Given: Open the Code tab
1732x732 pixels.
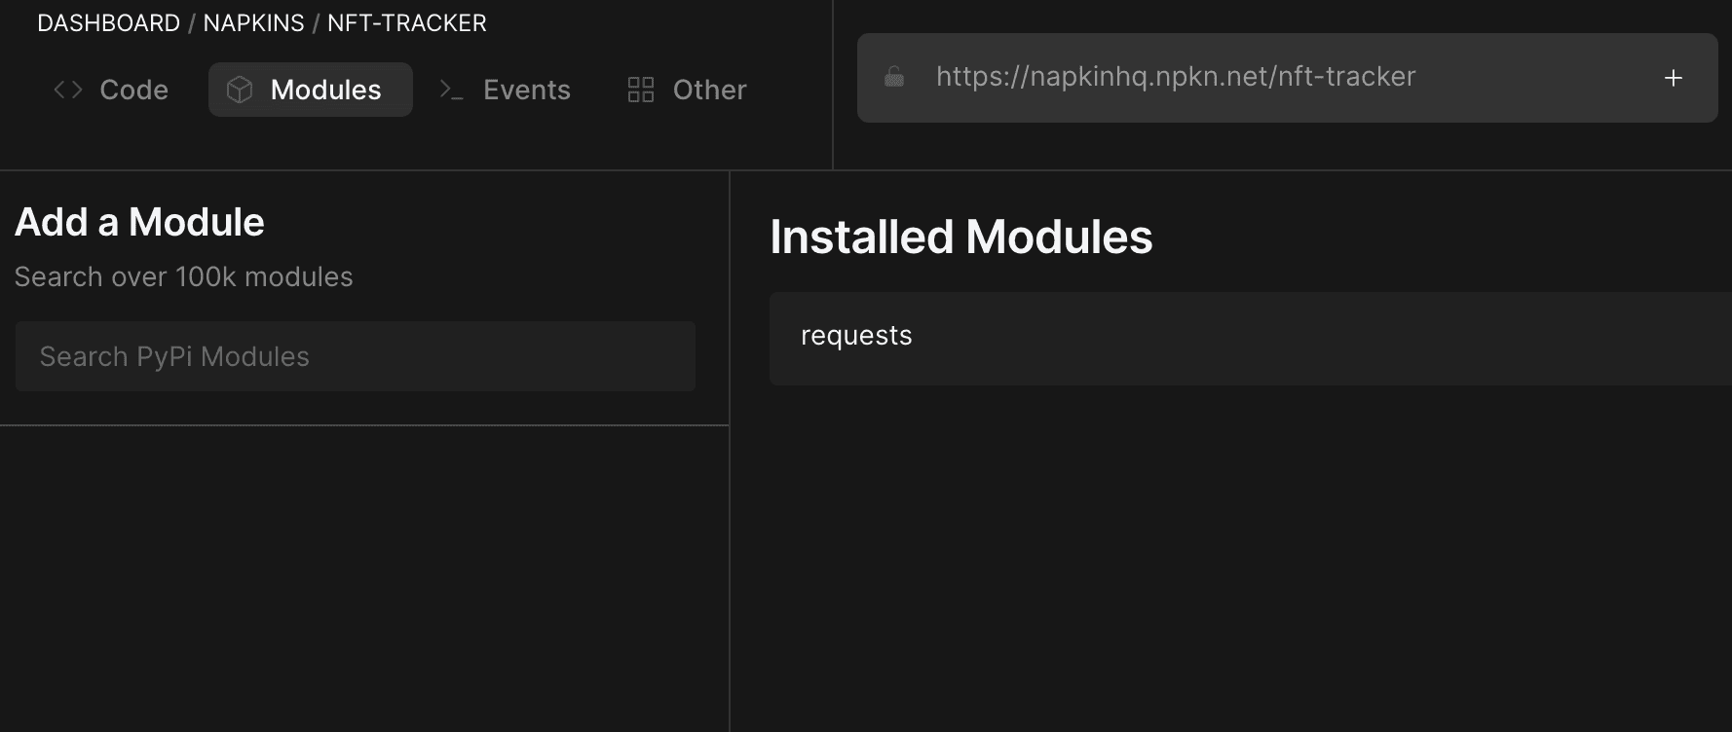Looking at the screenshot, I should point(110,90).
